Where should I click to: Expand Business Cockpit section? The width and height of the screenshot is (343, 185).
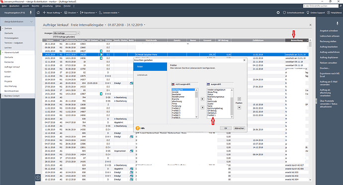click(2, 96)
